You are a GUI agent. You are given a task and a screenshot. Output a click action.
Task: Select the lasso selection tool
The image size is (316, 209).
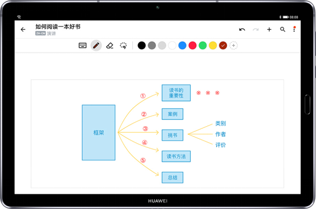(123, 46)
